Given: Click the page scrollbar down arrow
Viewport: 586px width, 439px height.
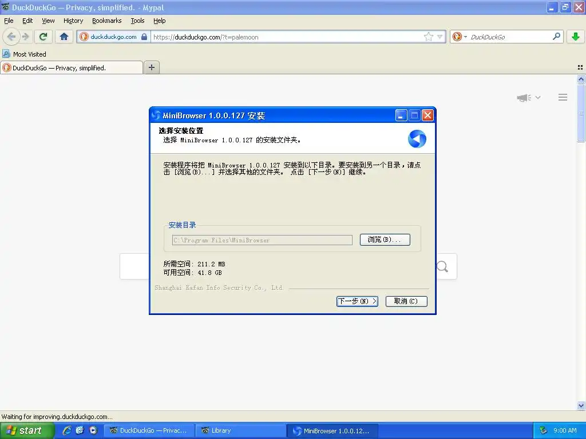Looking at the screenshot, I should tap(581, 405).
